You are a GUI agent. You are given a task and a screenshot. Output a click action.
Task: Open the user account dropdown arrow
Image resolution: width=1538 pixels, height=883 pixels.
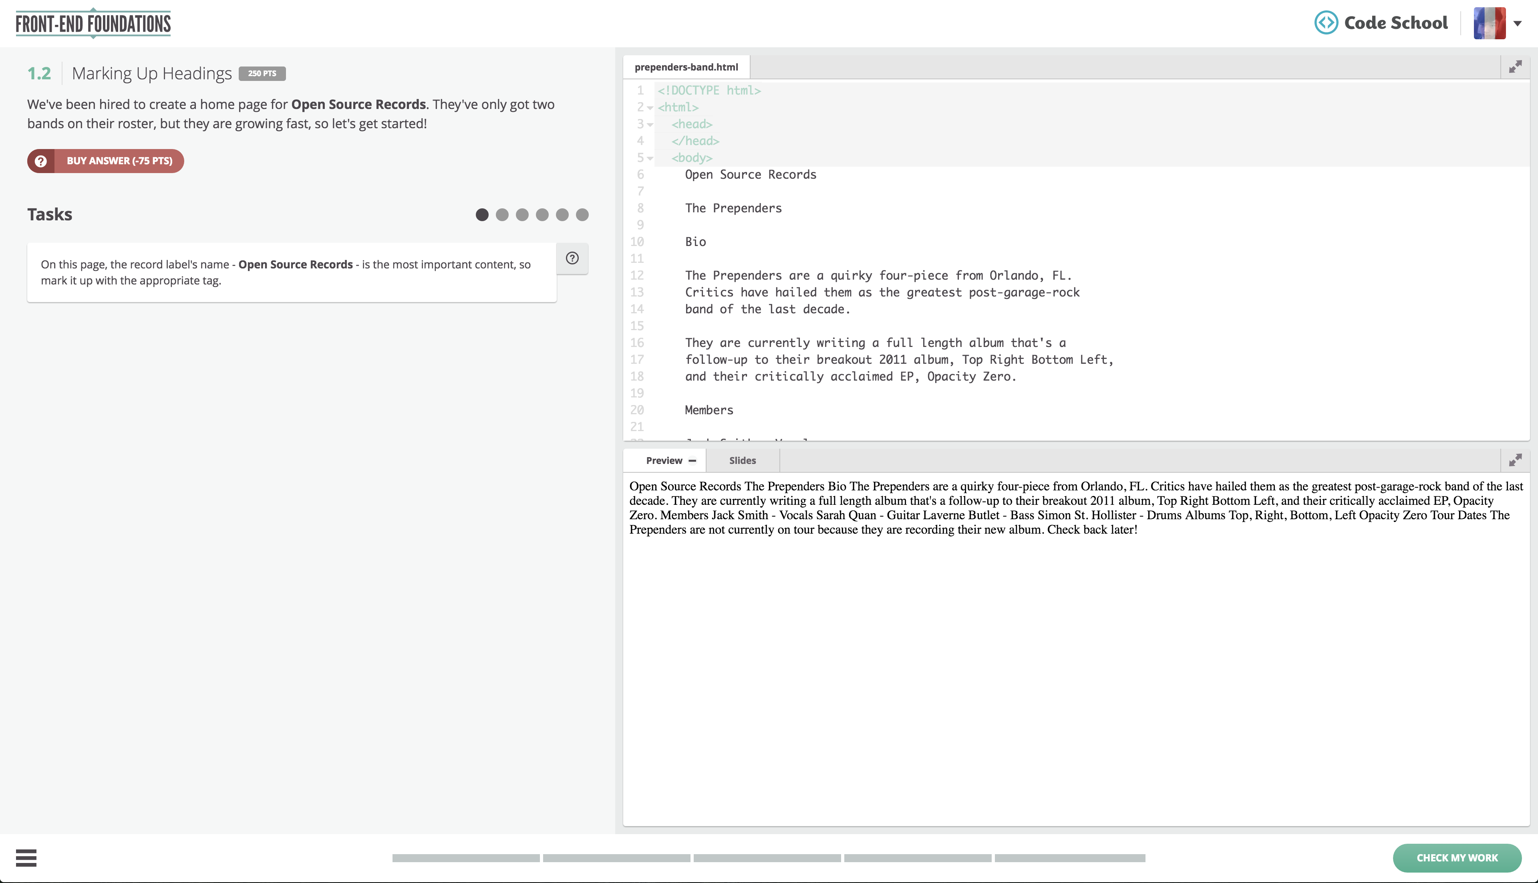pos(1518,24)
